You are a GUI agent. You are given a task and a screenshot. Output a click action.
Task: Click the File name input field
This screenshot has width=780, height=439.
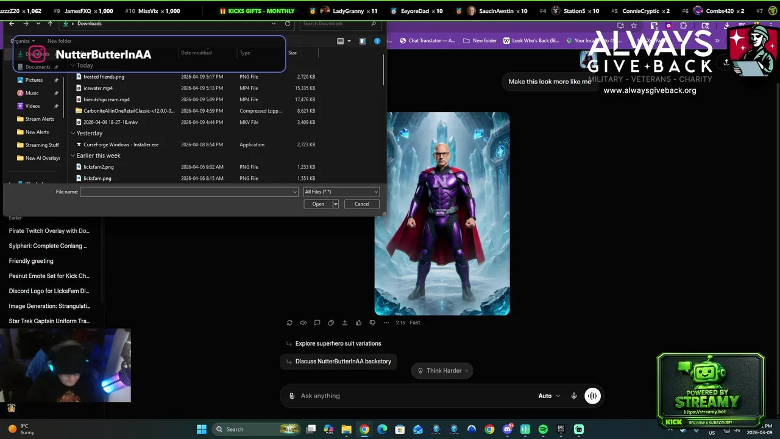[x=189, y=192]
